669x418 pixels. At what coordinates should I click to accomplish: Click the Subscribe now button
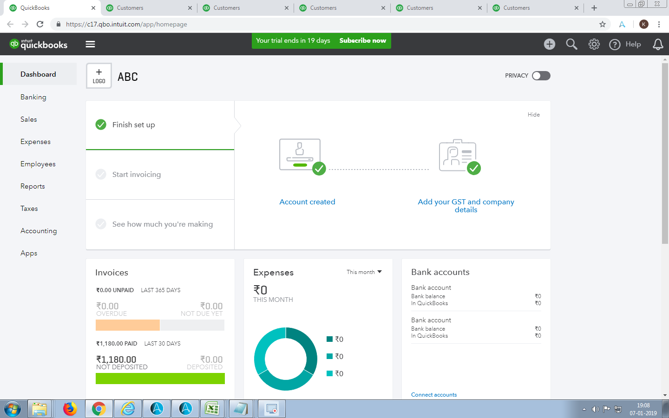(362, 40)
